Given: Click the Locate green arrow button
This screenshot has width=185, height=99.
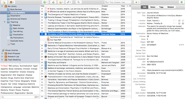Looking at the screenshot, I should (137, 2).
